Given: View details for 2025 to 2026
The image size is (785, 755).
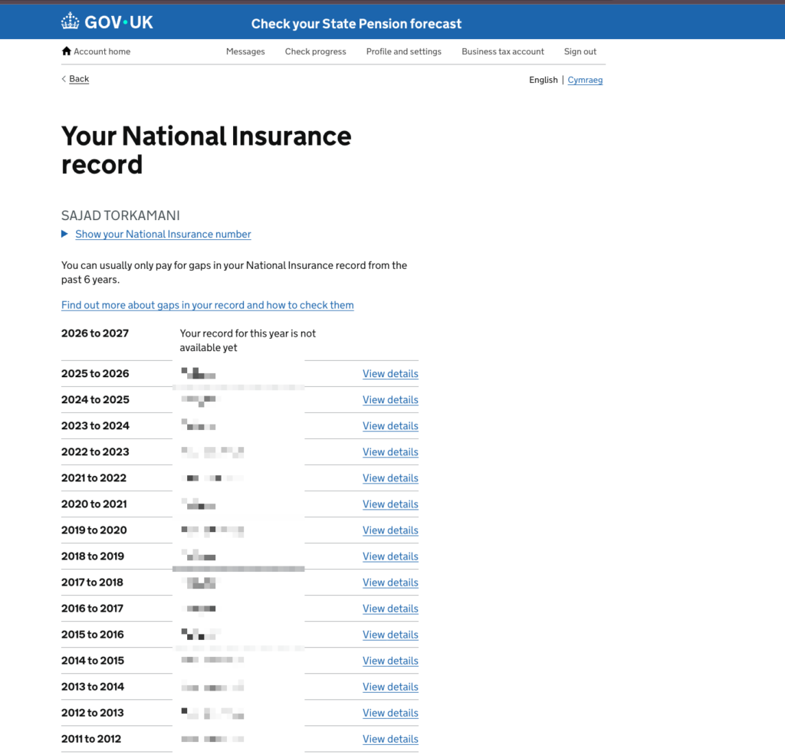Looking at the screenshot, I should click(x=390, y=374).
